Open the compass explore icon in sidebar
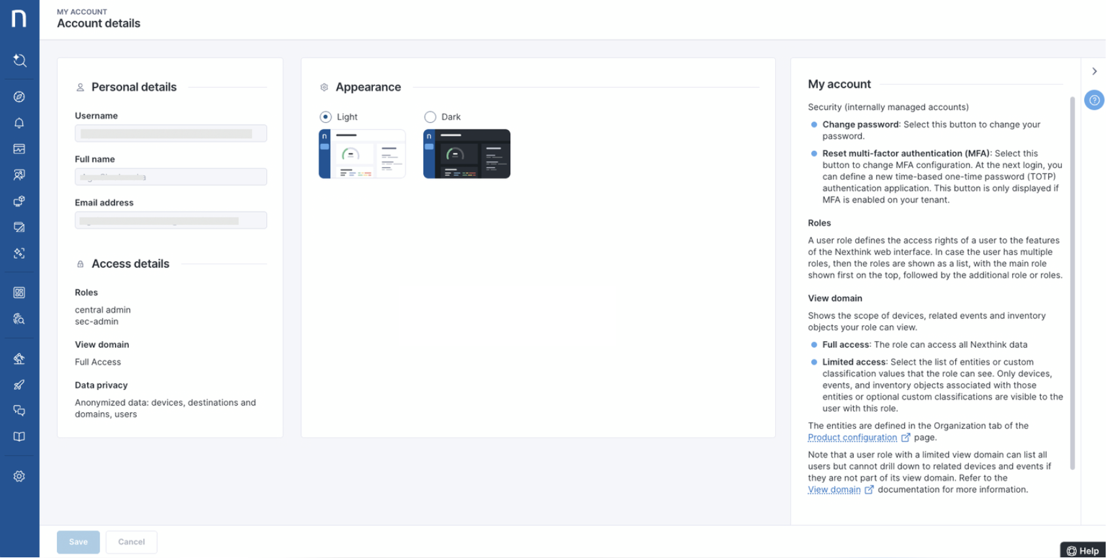Viewport: 1107px width, 558px height. [19, 97]
